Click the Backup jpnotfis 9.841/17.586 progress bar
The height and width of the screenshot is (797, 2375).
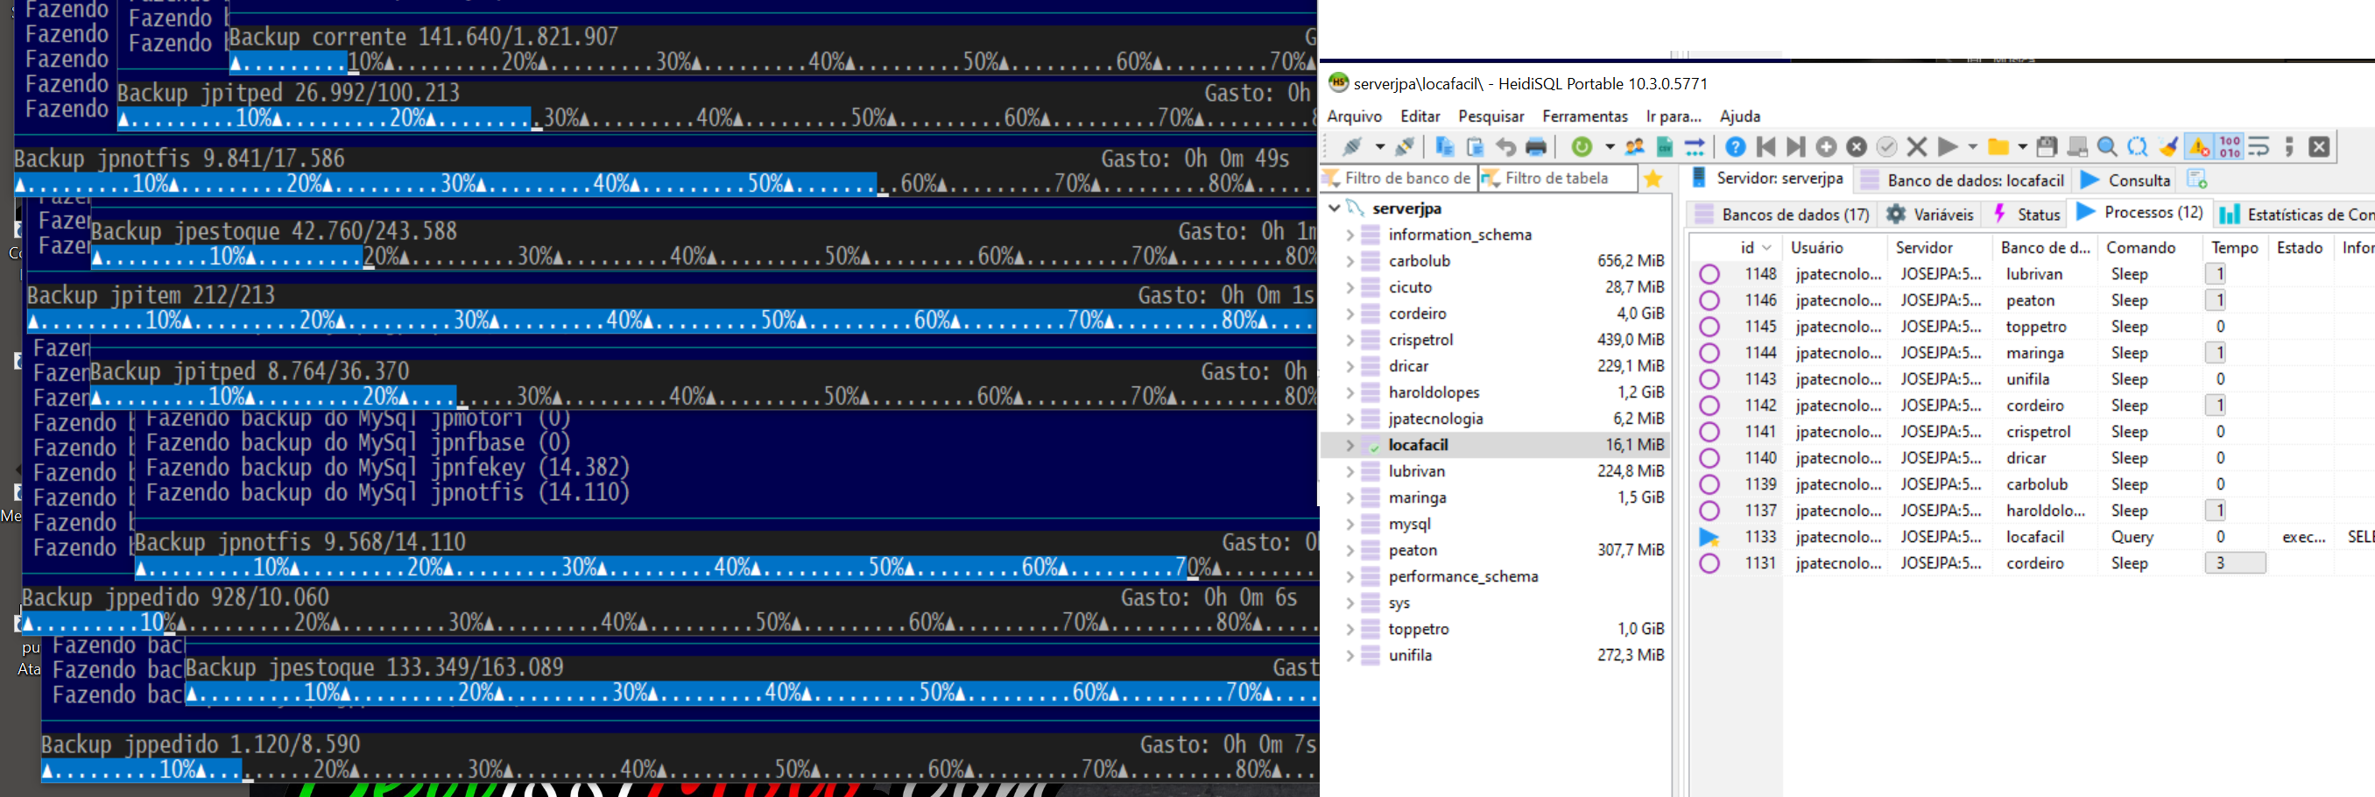coord(666,184)
